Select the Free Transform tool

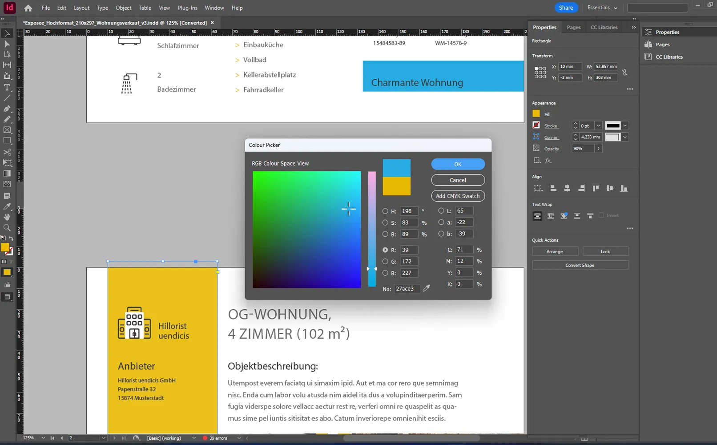coord(7,163)
